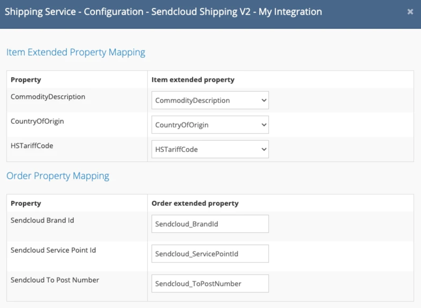The height and width of the screenshot is (308, 421).
Task: Edit the Sendcloud_BrandId input field
Action: 210,224
